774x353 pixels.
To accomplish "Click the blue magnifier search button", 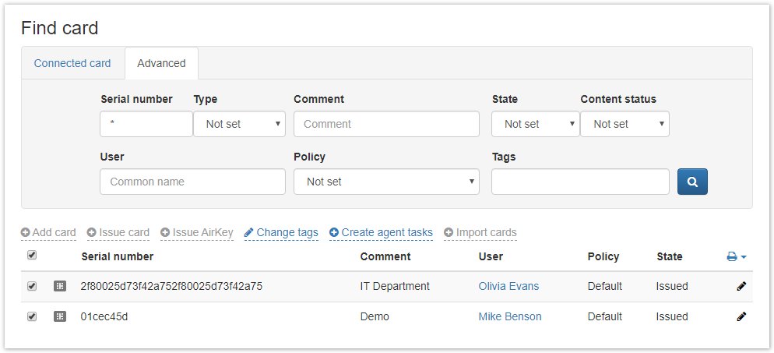I will click(x=692, y=182).
